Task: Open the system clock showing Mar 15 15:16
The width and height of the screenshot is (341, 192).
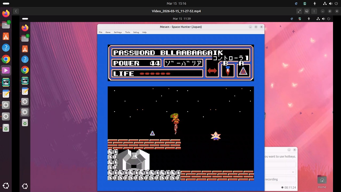Action: pyautogui.click(x=176, y=3)
